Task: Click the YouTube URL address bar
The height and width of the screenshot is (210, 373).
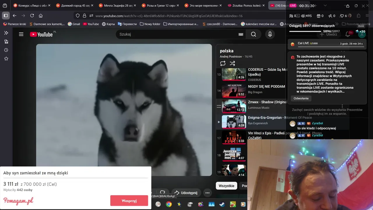Action: (169, 16)
